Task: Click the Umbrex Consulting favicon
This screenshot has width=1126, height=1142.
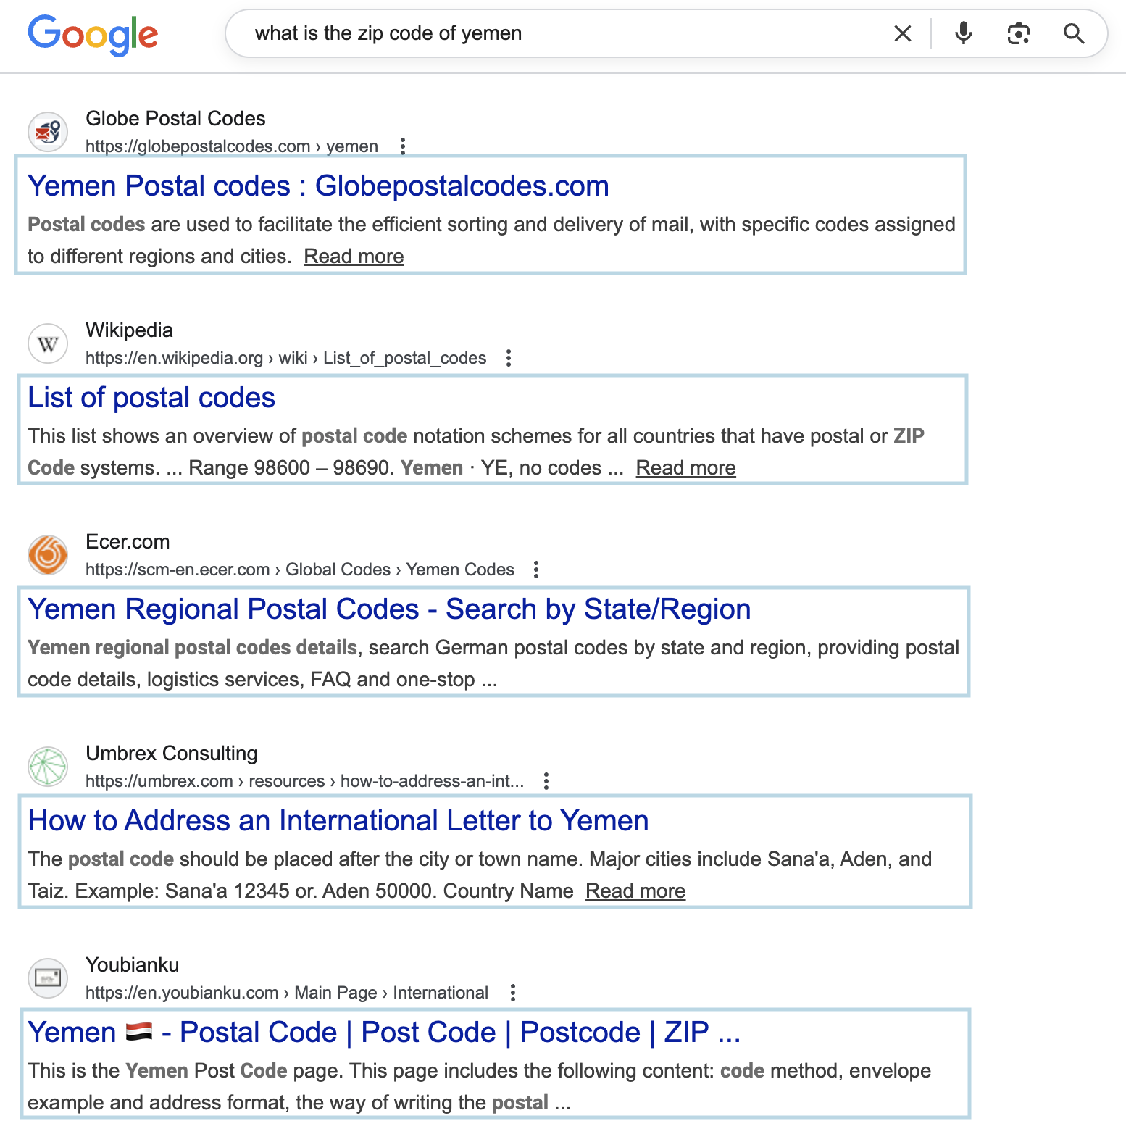Action: click(48, 767)
